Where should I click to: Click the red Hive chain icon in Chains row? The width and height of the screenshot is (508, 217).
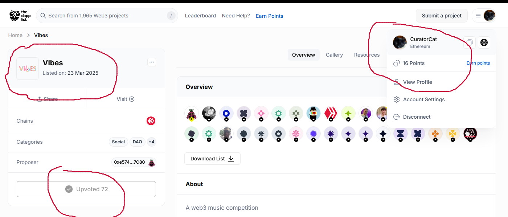(x=151, y=121)
